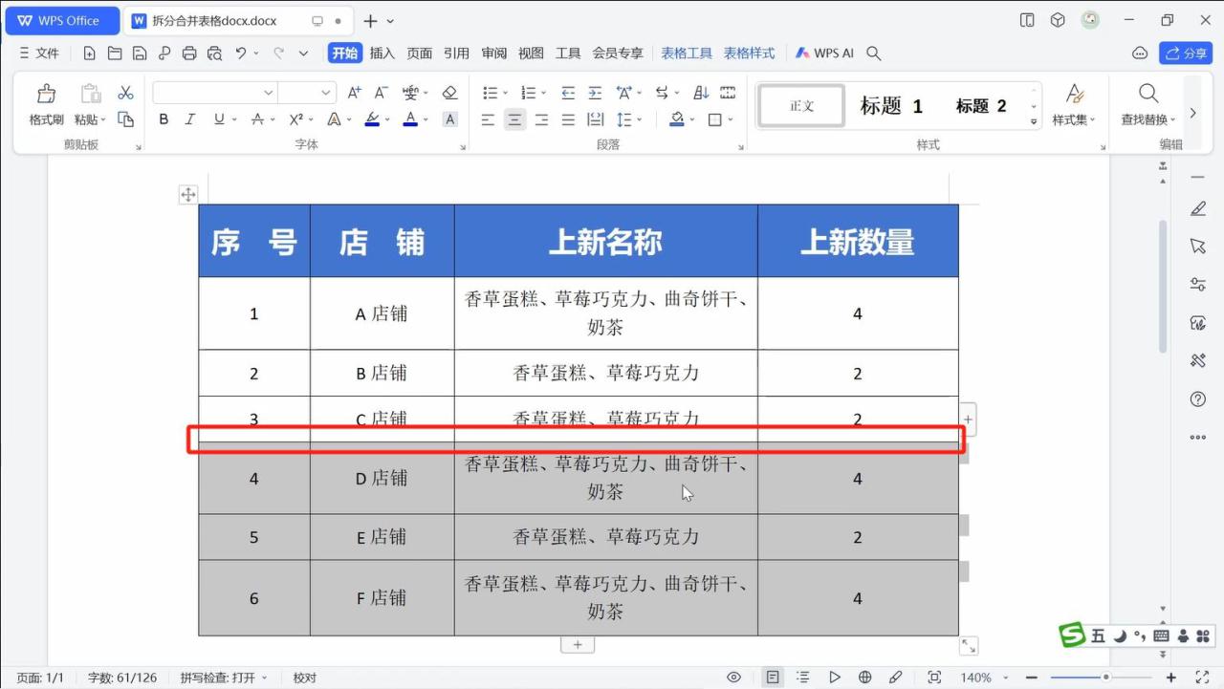Switch to the Review (审阅) tab
Screen dimensions: 1224x689
(x=494, y=54)
